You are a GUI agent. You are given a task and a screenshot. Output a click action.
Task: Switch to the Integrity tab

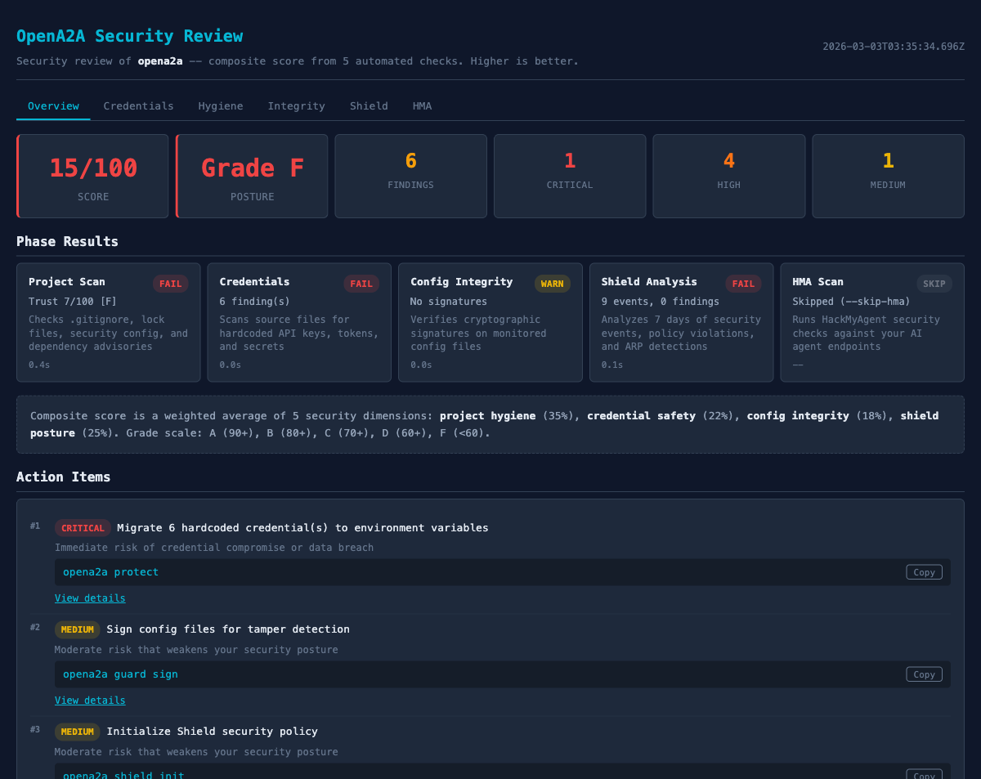tap(296, 105)
